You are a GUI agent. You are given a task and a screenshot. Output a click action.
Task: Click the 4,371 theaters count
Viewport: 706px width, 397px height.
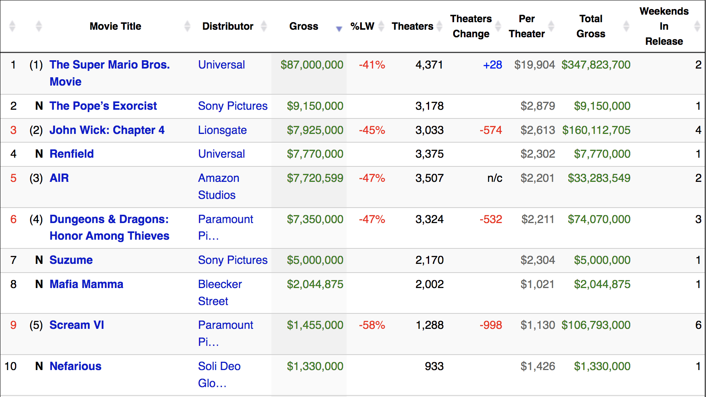(429, 65)
